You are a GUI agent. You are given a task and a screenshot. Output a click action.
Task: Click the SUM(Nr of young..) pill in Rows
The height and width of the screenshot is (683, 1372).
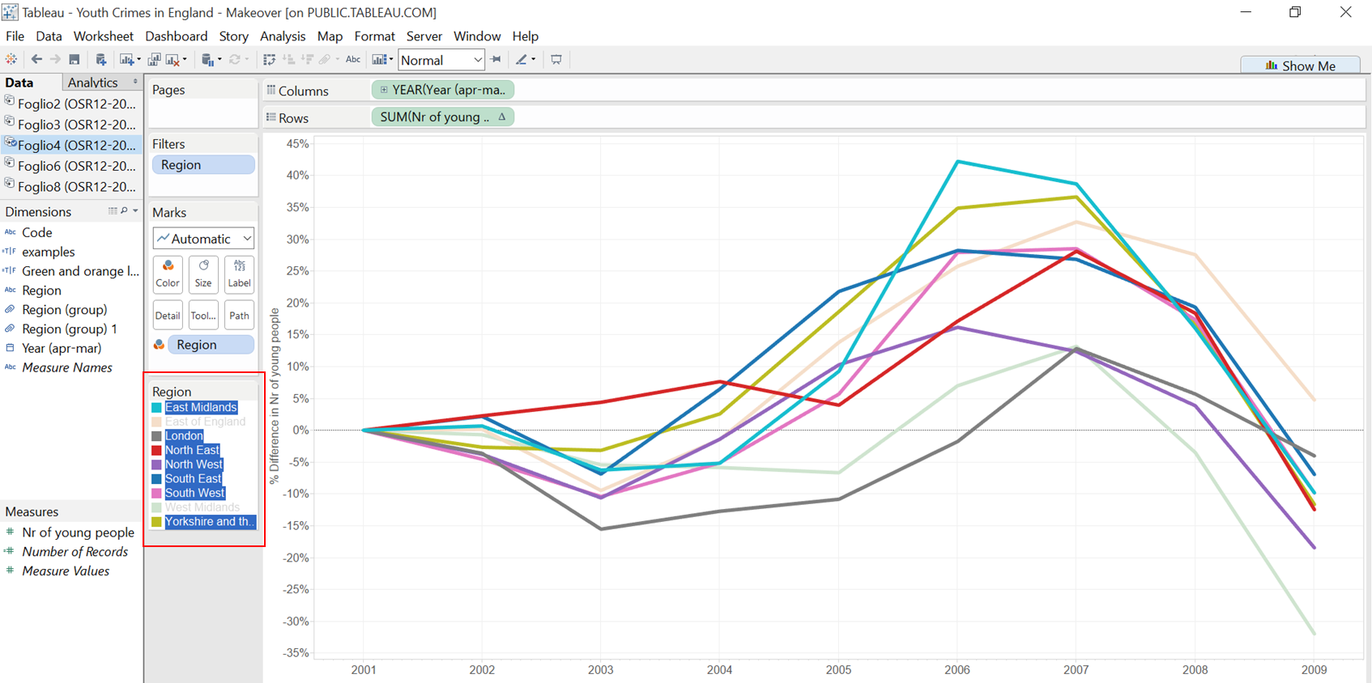tap(443, 117)
